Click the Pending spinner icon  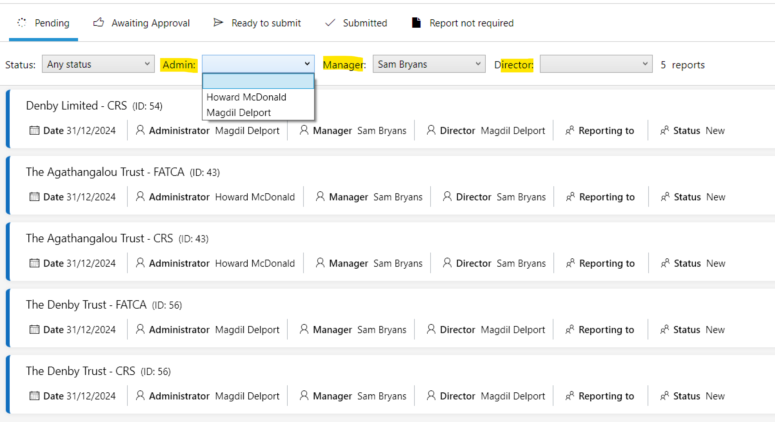[x=22, y=23]
